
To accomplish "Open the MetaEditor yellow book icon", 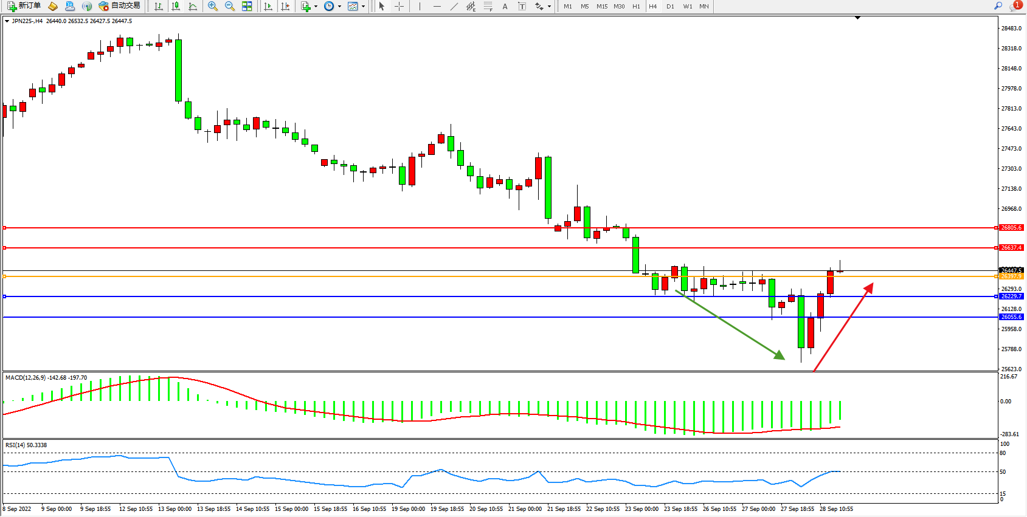I will (53, 6).
